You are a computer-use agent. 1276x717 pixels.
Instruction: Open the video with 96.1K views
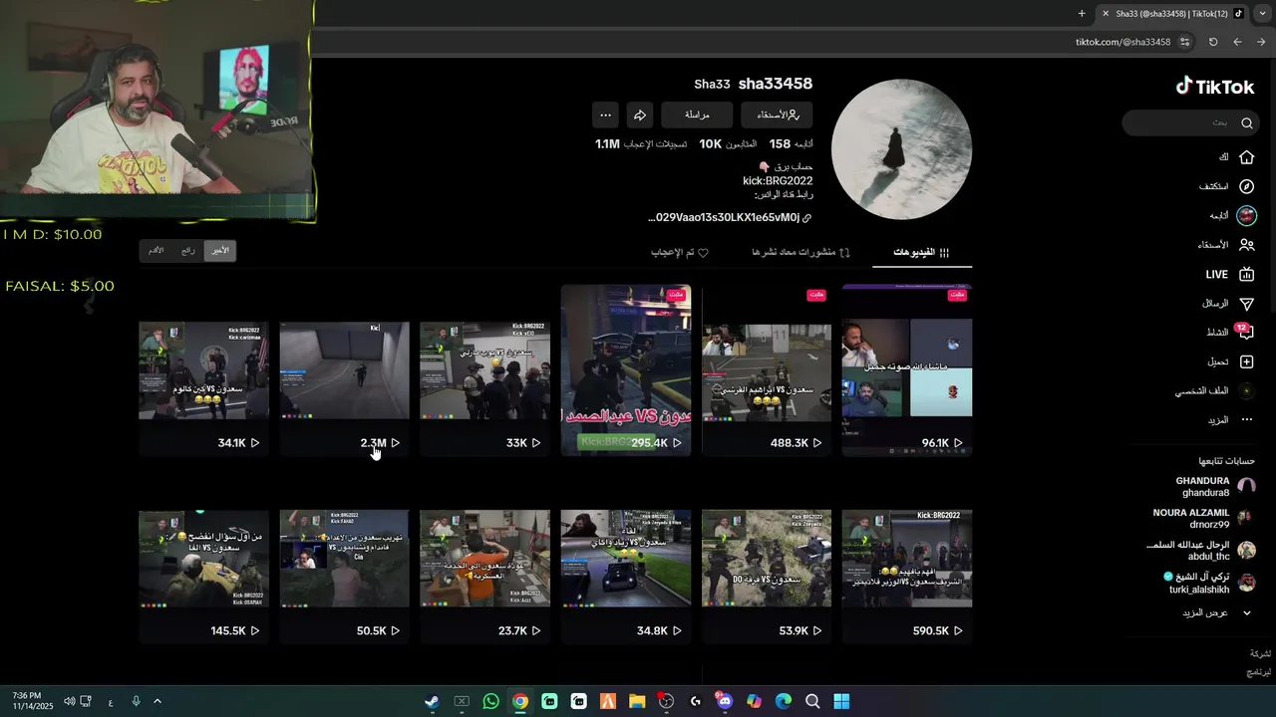coord(907,370)
